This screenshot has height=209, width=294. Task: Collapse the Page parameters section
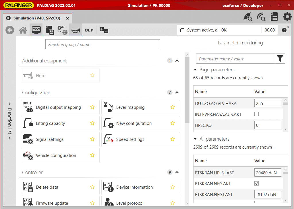[x=196, y=70]
